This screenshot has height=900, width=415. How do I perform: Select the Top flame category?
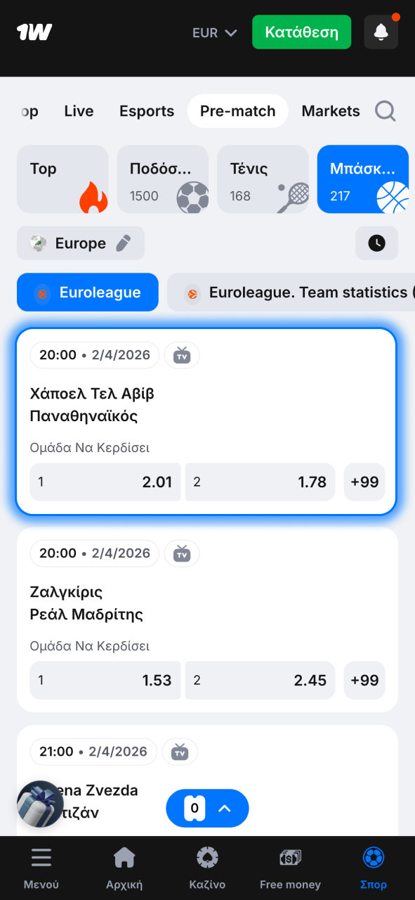click(62, 179)
